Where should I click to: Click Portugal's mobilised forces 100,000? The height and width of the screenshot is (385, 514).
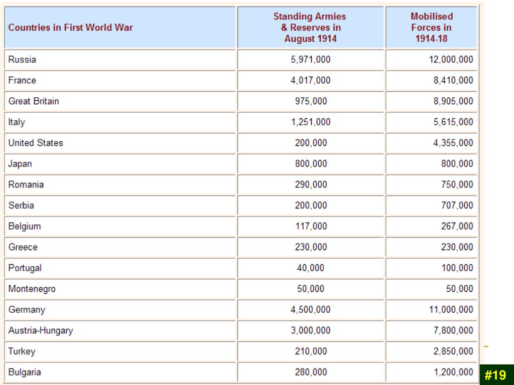457,268
